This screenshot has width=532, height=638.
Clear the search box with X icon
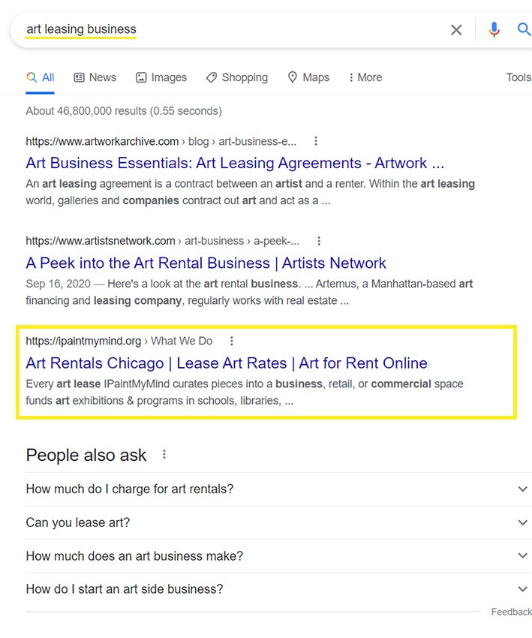tap(456, 30)
